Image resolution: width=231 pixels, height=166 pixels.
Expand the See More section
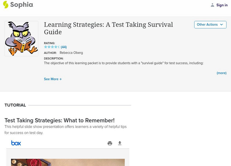click(51, 79)
